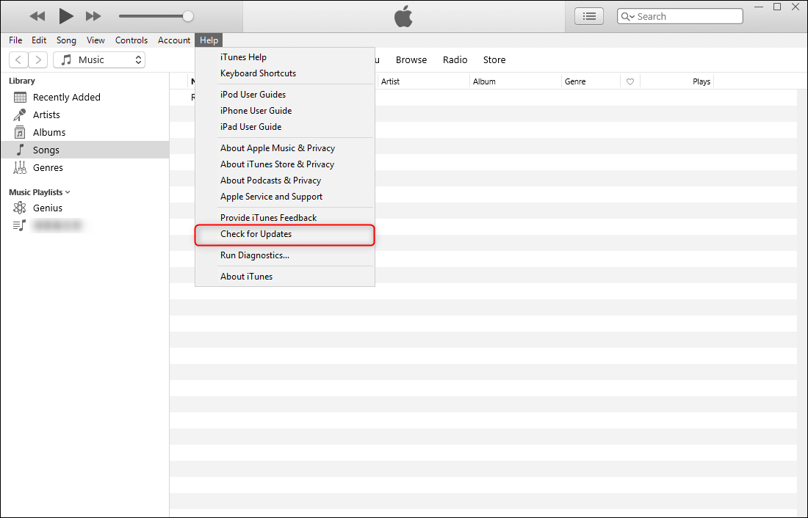Viewport: 808px width, 518px height.
Task: Open the Up Next list view button
Action: (589, 16)
